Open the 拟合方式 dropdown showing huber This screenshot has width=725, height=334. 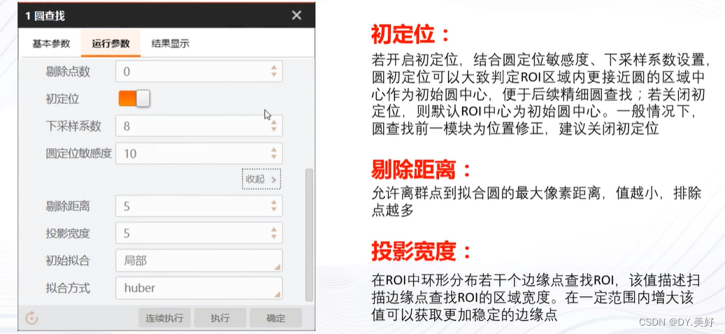(x=199, y=288)
